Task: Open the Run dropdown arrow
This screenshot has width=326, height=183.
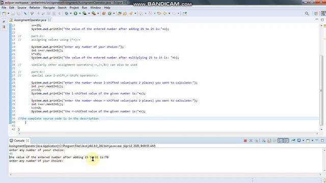Action: pos(79,14)
